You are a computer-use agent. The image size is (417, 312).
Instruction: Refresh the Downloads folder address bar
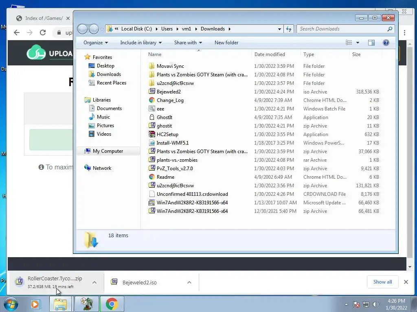pos(289,29)
